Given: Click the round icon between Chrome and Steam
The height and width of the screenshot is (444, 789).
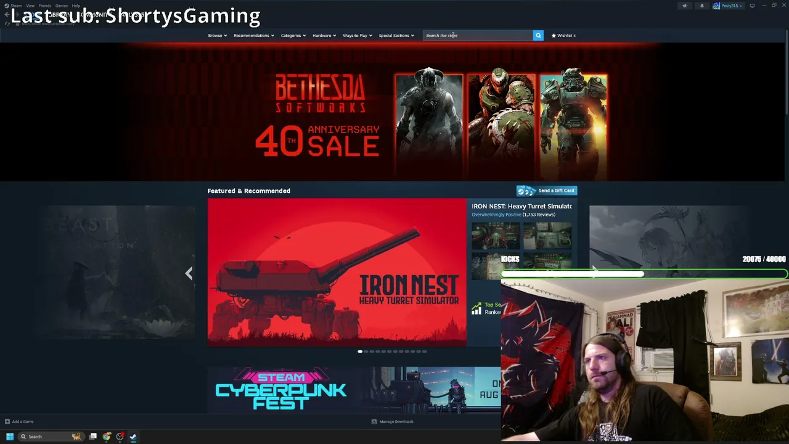Looking at the screenshot, I should pos(120,437).
